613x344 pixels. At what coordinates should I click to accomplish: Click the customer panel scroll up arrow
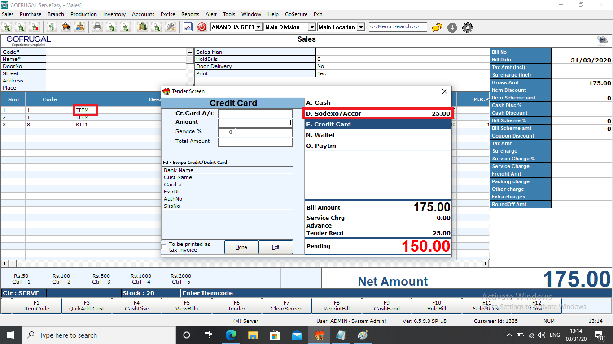pyautogui.click(x=190, y=52)
